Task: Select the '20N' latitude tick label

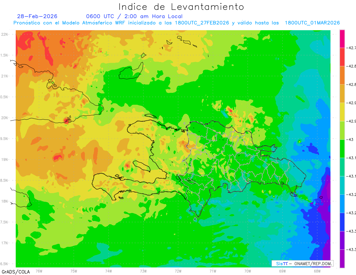Action: tap(4, 118)
